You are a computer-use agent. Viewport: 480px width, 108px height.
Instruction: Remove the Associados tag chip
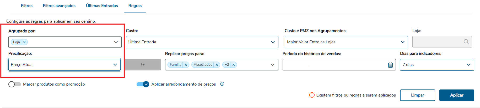(217, 65)
